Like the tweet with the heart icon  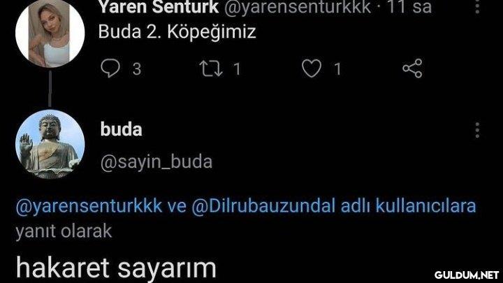(311, 68)
